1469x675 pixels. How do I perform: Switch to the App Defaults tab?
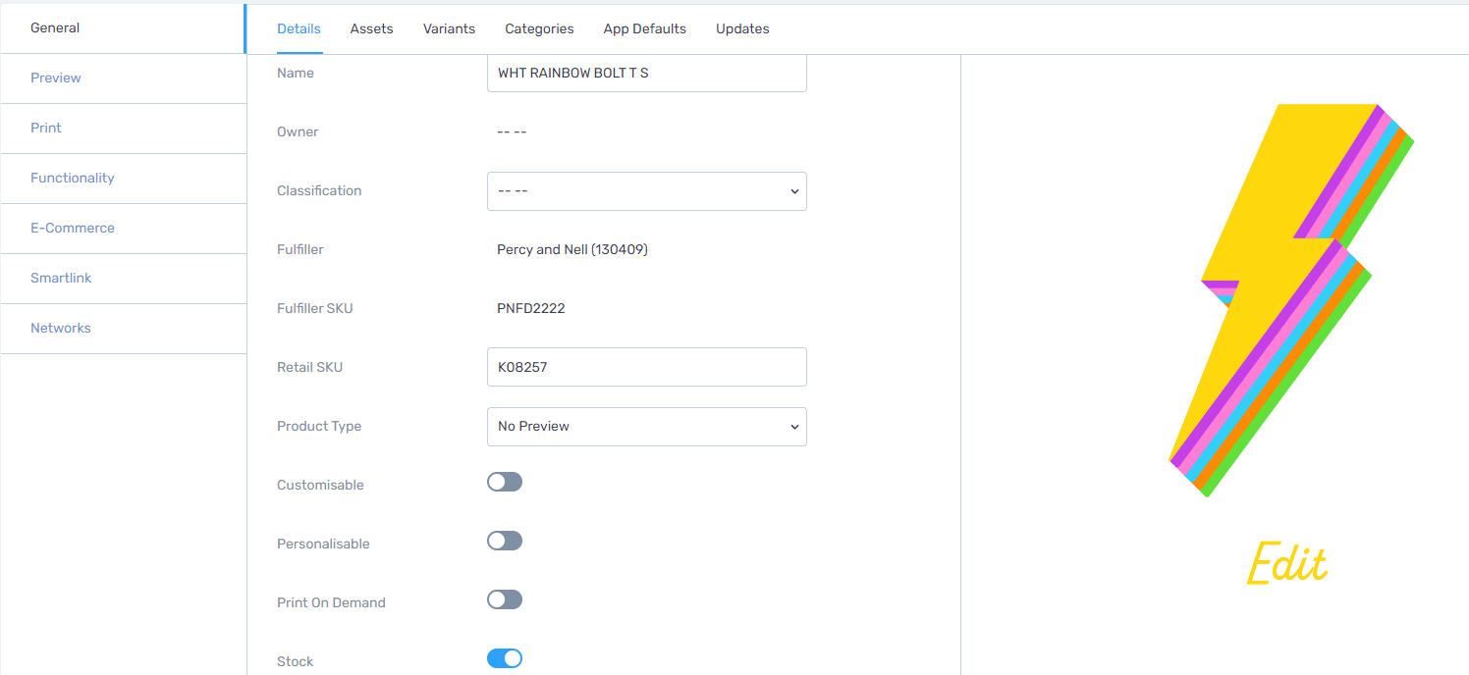coord(644,29)
